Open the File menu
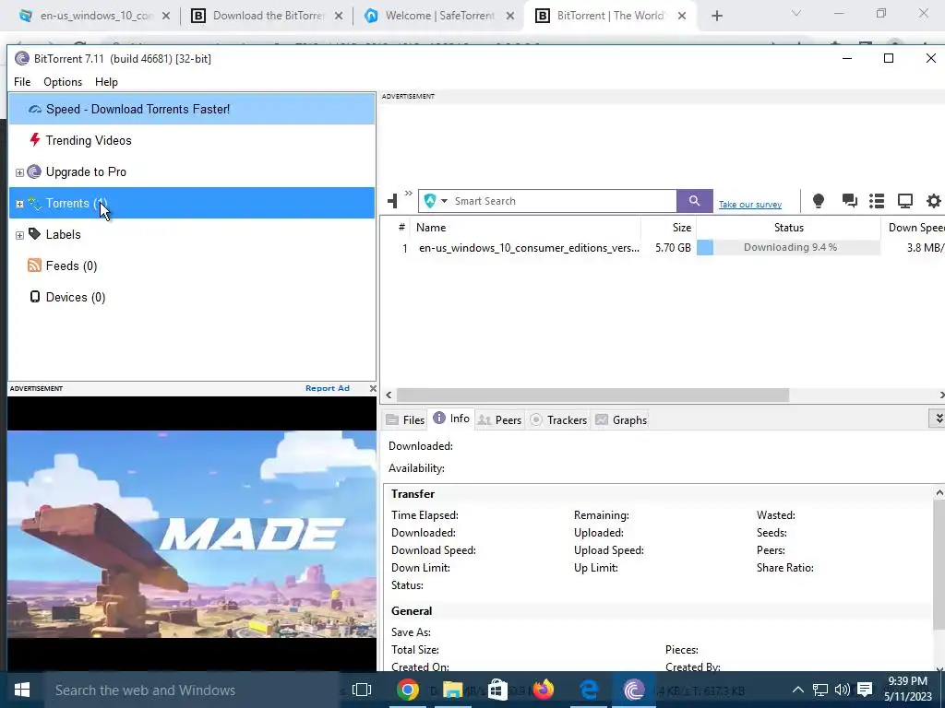 click(22, 82)
